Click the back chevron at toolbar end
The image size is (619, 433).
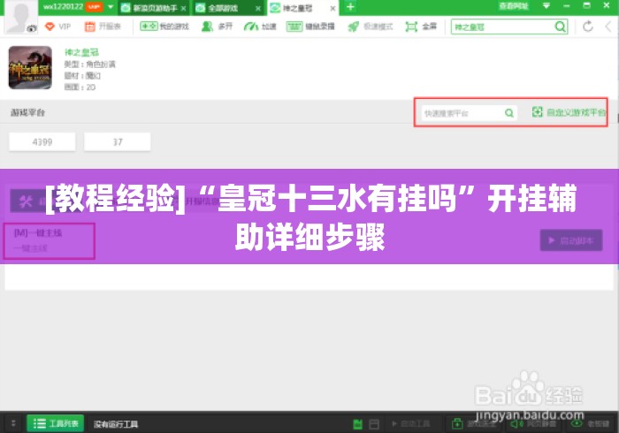[x=608, y=27]
